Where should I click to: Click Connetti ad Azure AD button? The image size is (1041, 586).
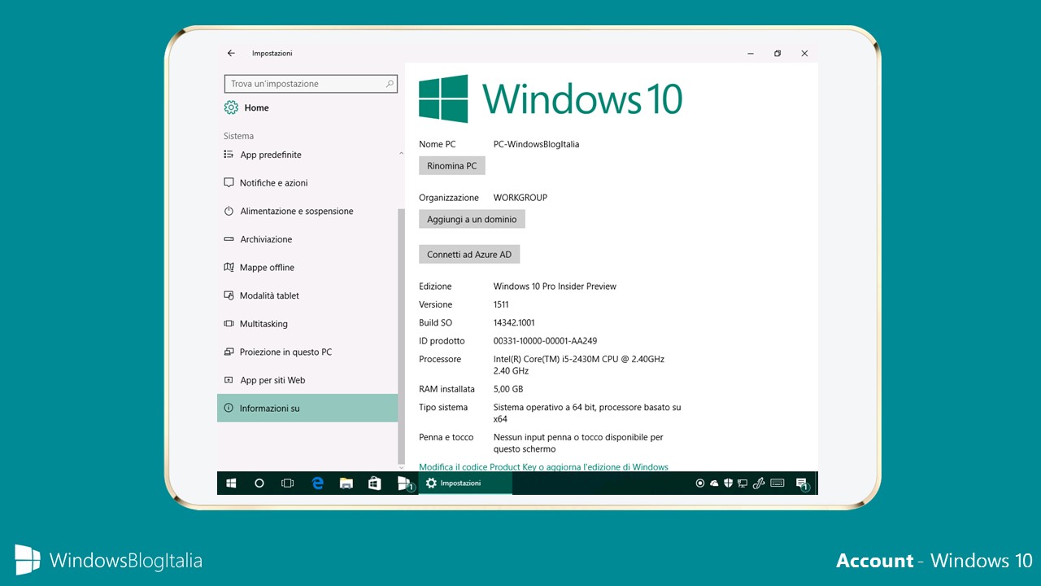(469, 255)
